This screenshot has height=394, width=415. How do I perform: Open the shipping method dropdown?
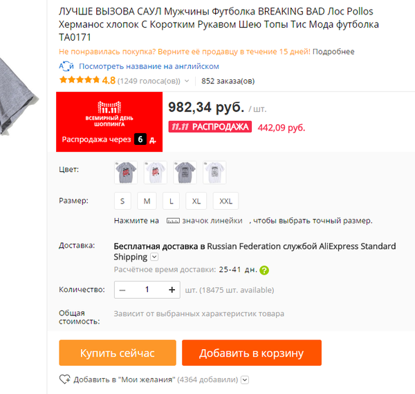point(154,257)
